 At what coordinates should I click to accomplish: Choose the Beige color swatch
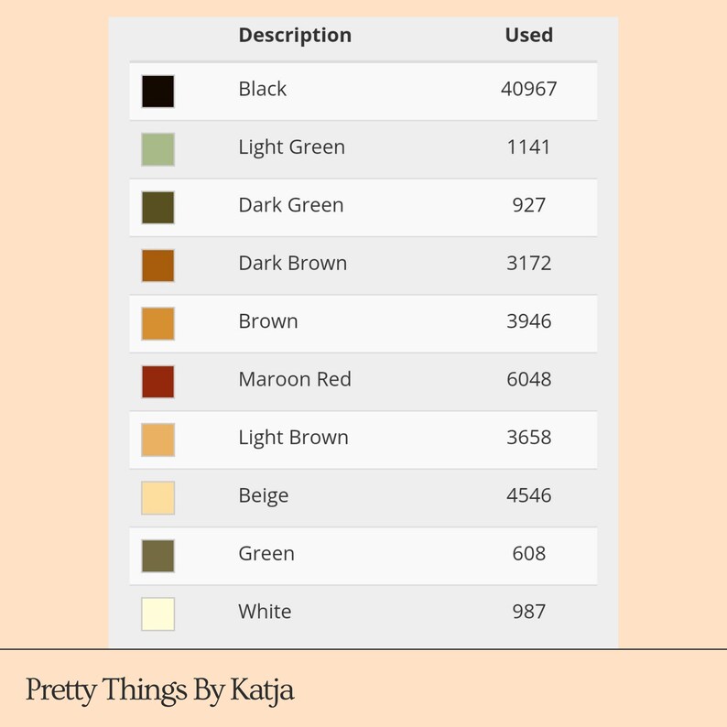[157, 498]
